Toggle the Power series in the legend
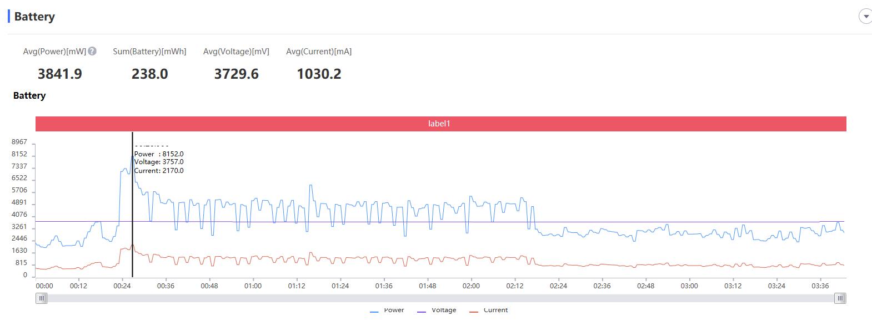 click(x=387, y=310)
